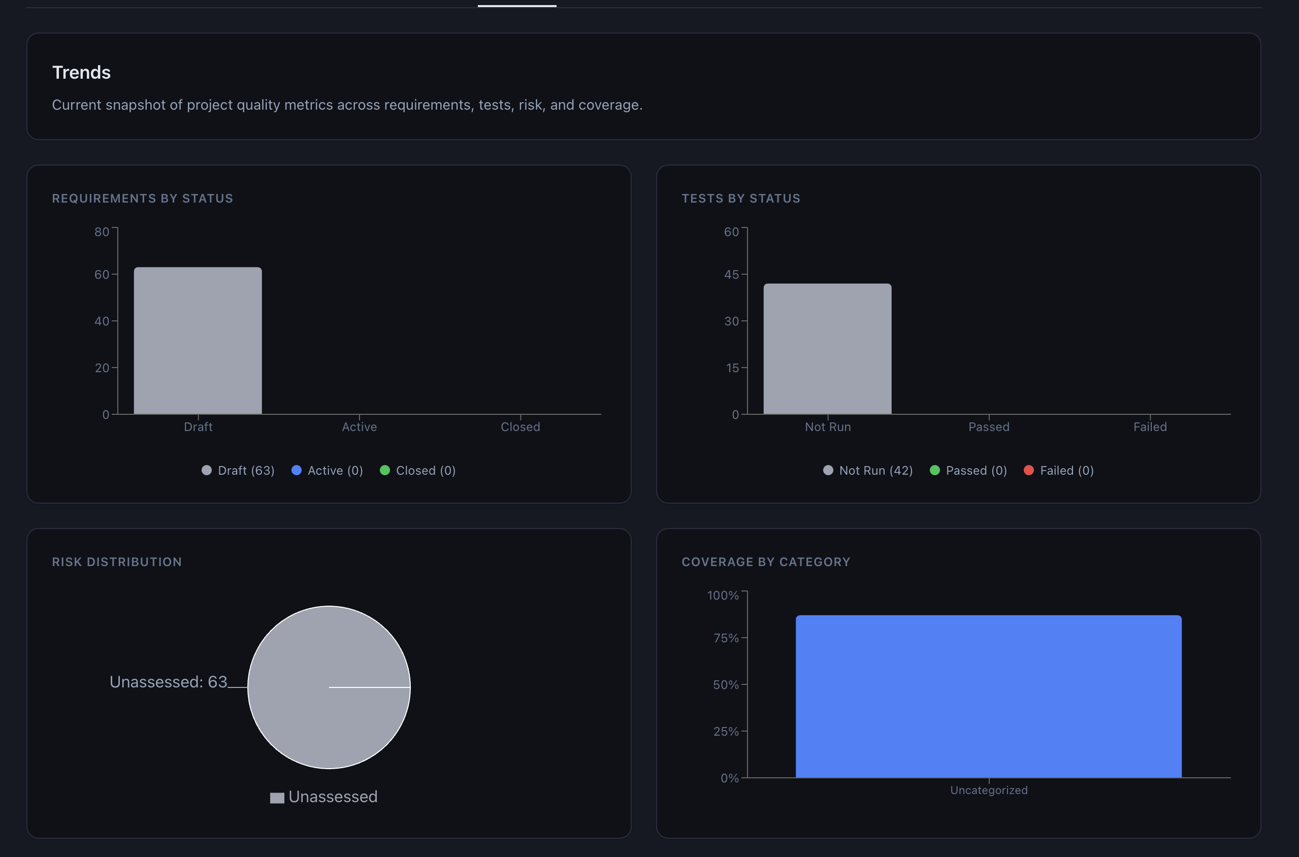
Task: Click the Failed label on tests x-axis
Action: click(1150, 427)
